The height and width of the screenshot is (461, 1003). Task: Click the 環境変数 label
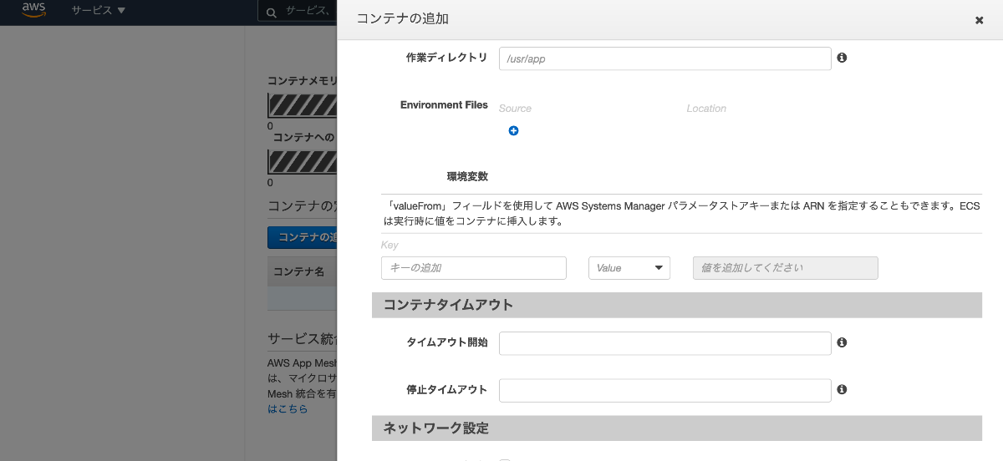coord(467,177)
